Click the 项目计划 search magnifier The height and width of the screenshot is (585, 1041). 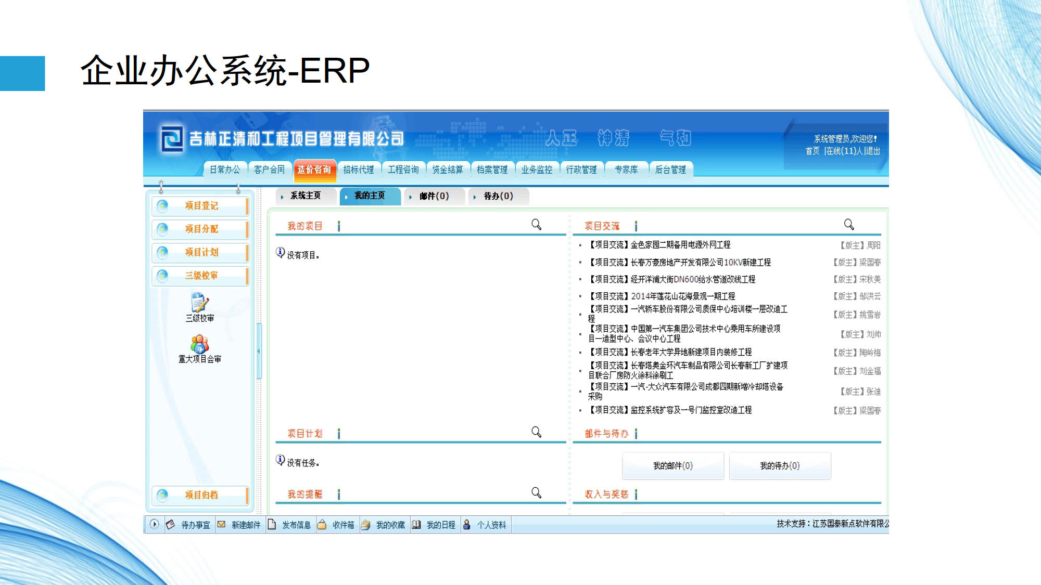[x=536, y=432]
